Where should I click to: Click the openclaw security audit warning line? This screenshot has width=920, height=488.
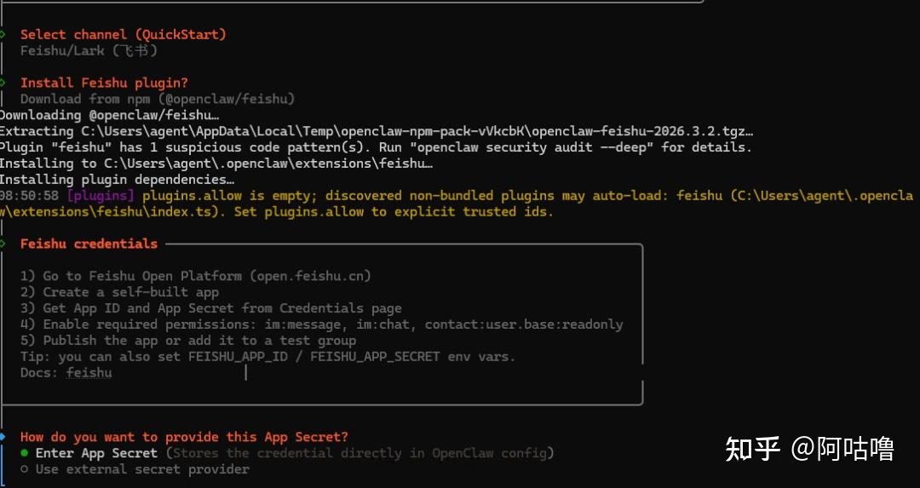pos(375,147)
